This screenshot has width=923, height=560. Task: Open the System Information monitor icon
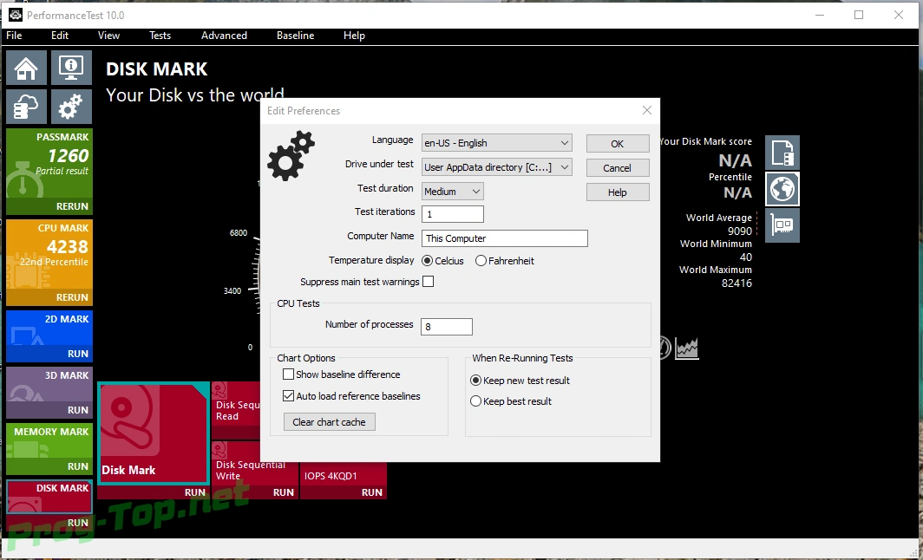click(x=71, y=68)
